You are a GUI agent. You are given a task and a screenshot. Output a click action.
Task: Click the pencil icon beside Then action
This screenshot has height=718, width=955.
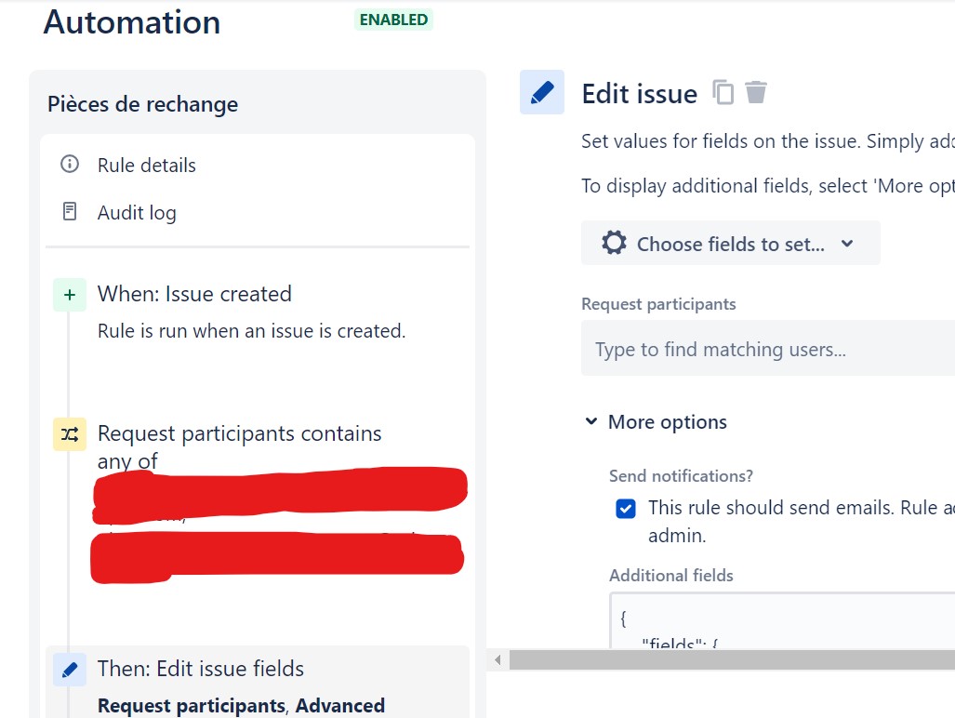coord(70,668)
